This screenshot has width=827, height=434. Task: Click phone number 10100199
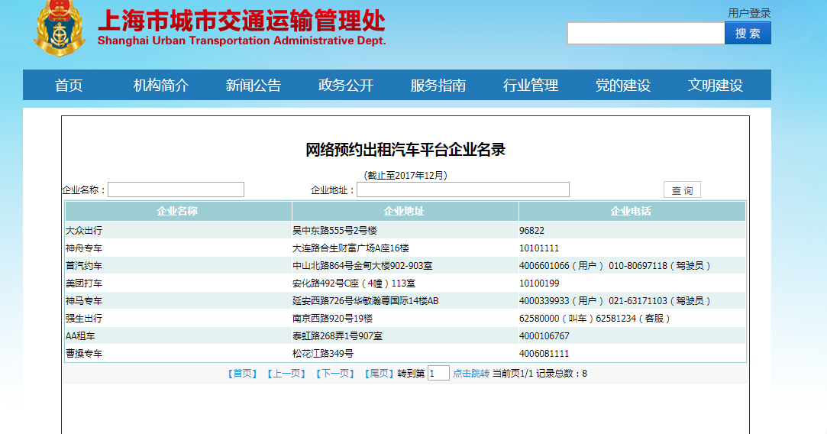[x=539, y=283]
